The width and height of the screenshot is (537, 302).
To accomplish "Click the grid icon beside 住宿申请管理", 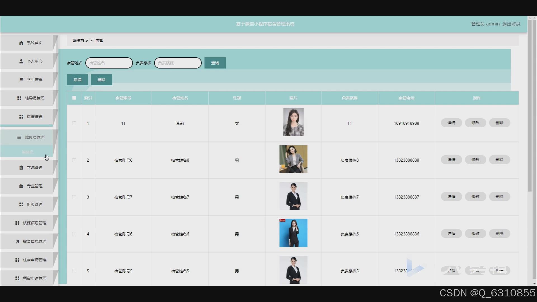I will point(17,260).
